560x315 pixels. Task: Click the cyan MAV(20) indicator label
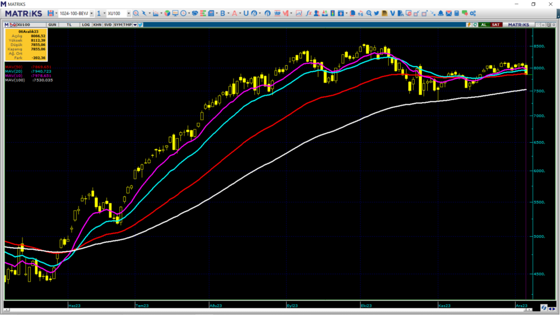click(x=14, y=72)
